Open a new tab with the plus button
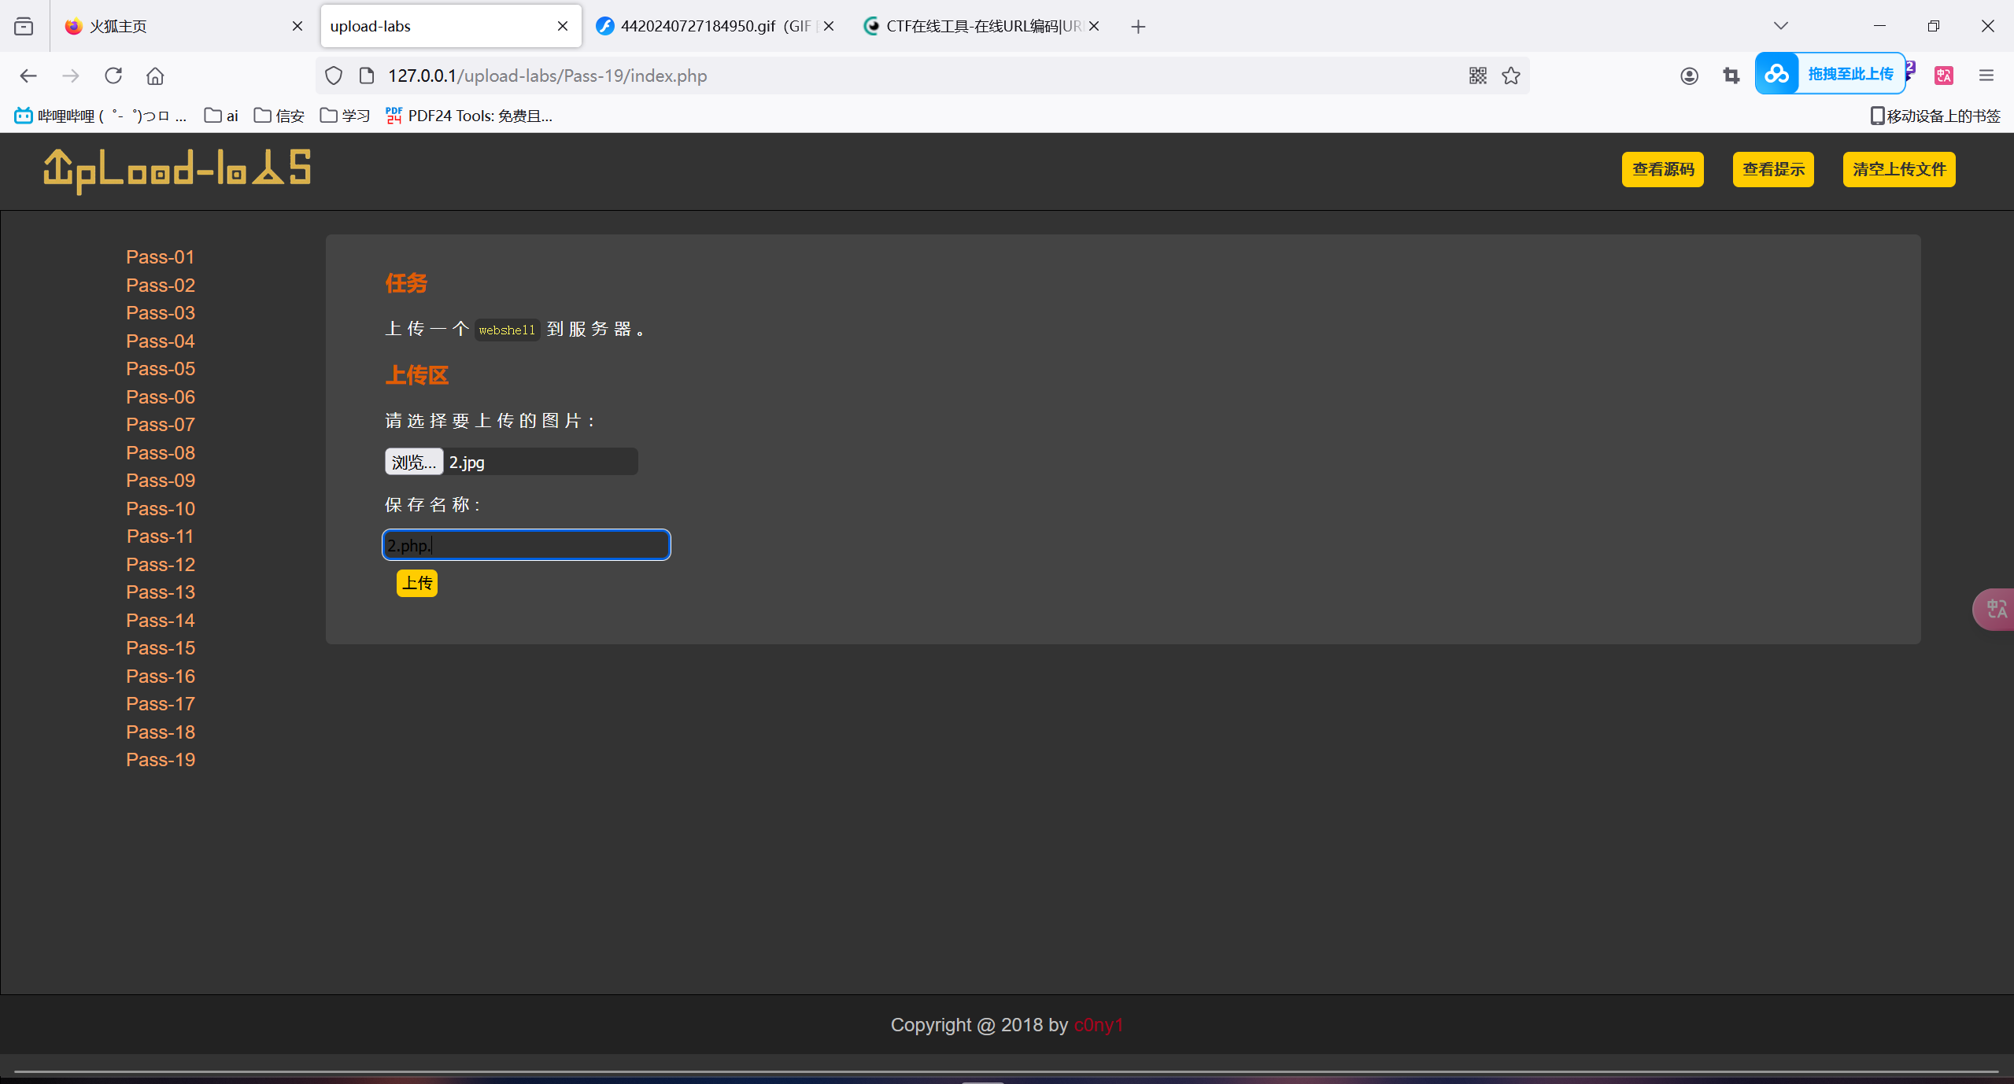Viewport: 2014px width, 1084px height. pyautogui.click(x=1138, y=27)
